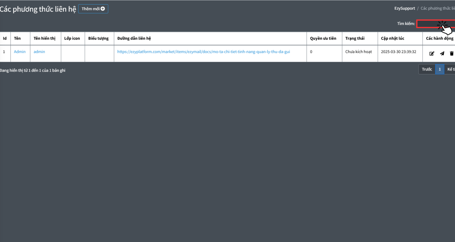455x242 pixels.
Task: Click the Thêm mới add button
Action: click(93, 9)
